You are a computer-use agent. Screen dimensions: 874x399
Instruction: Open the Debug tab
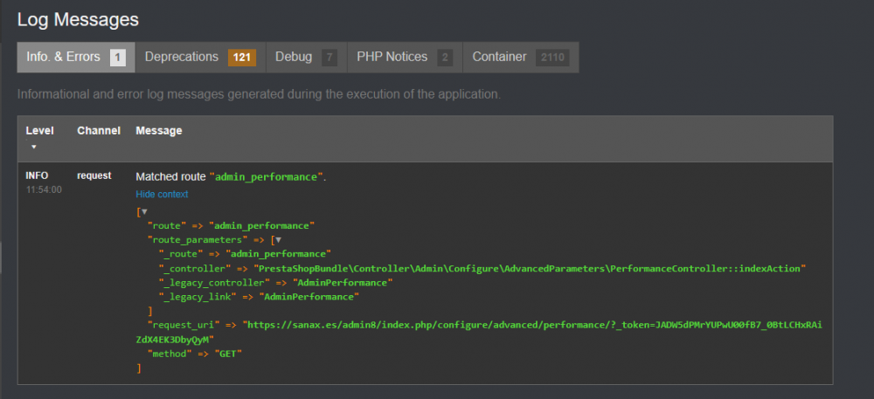click(294, 57)
